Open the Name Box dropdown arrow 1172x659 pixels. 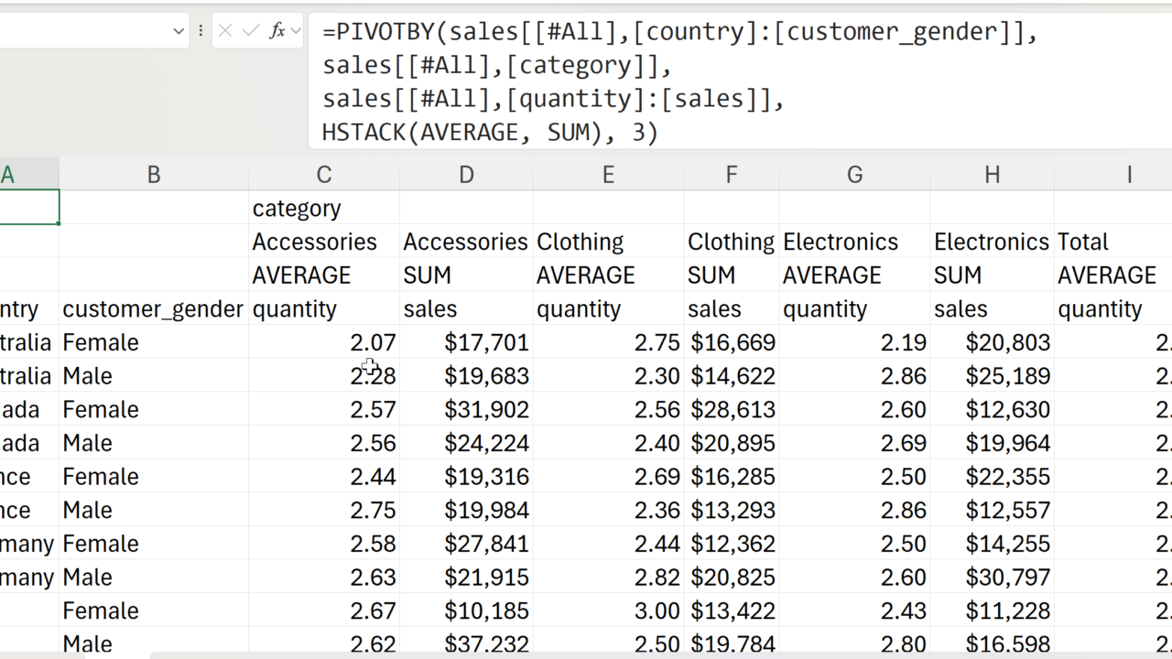(x=179, y=31)
